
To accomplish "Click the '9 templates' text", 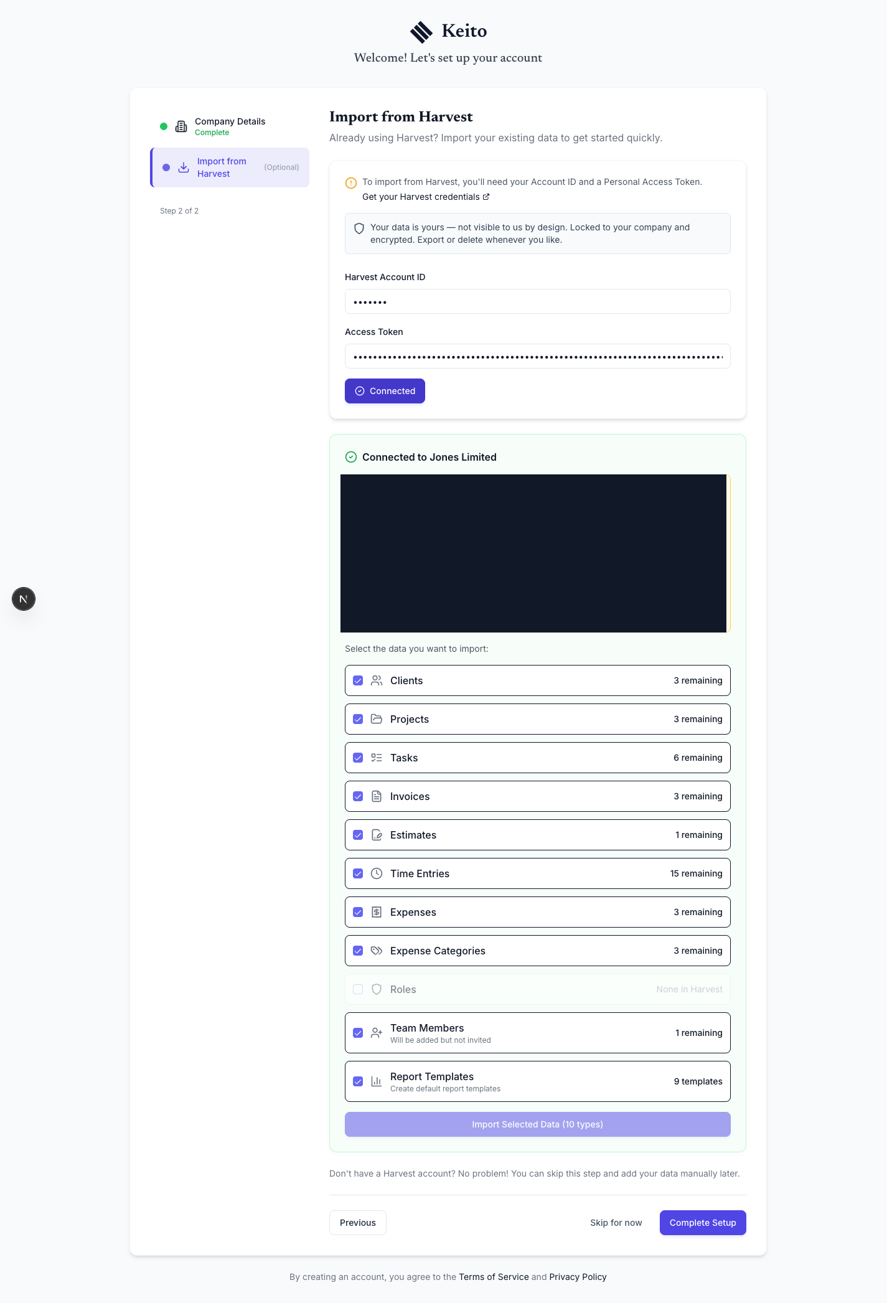I will point(698,1081).
